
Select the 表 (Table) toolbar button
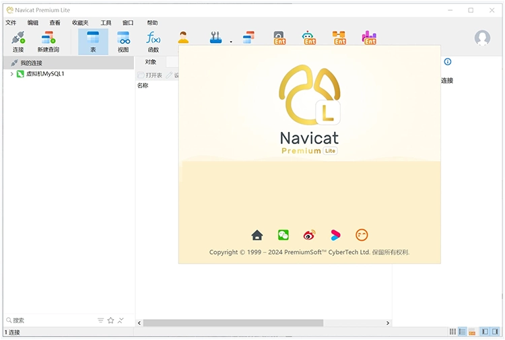tap(93, 41)
